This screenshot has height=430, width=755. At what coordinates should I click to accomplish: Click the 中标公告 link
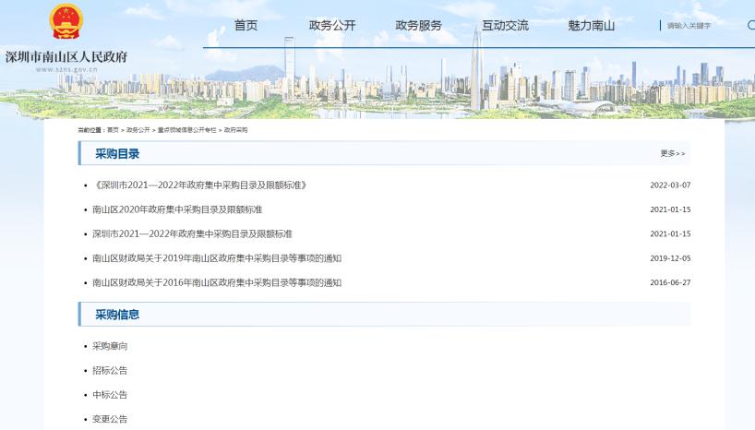coord(110,395)
